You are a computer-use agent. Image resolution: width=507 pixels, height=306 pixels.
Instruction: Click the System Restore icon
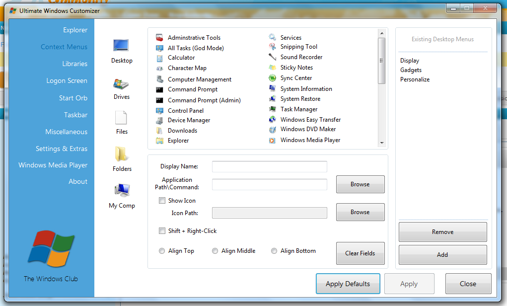click(x=272, y=99)
